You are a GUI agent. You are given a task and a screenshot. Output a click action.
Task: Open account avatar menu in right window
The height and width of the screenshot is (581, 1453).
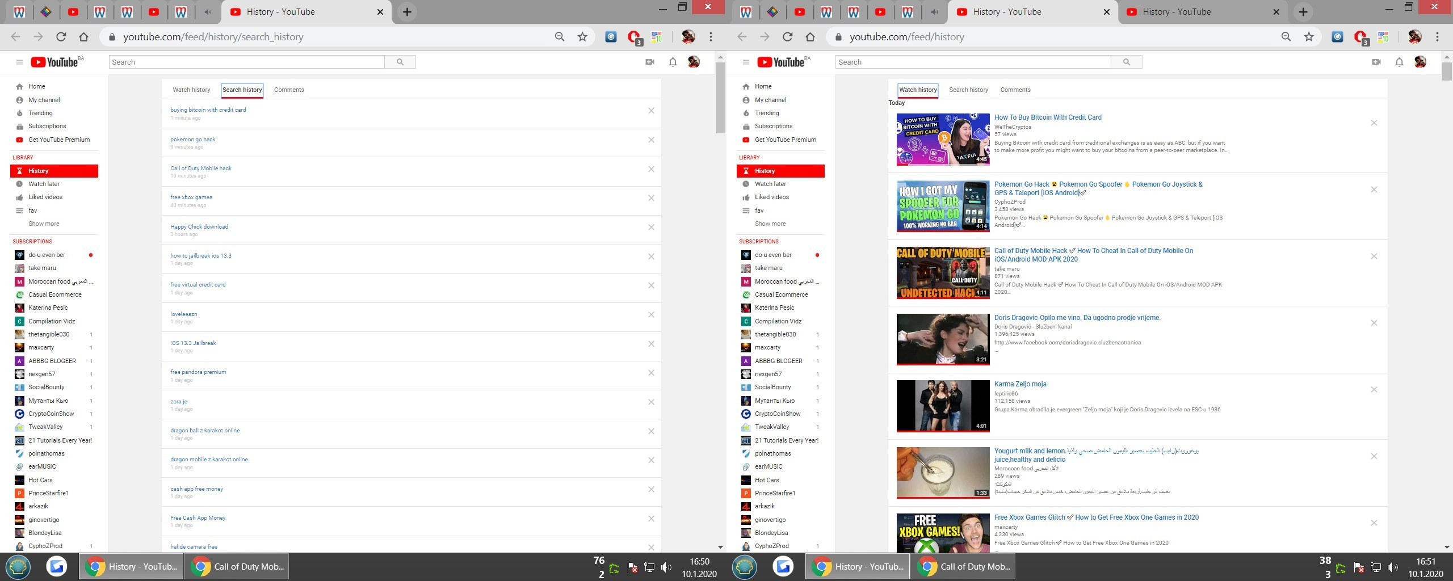(x=1420, y=62)
